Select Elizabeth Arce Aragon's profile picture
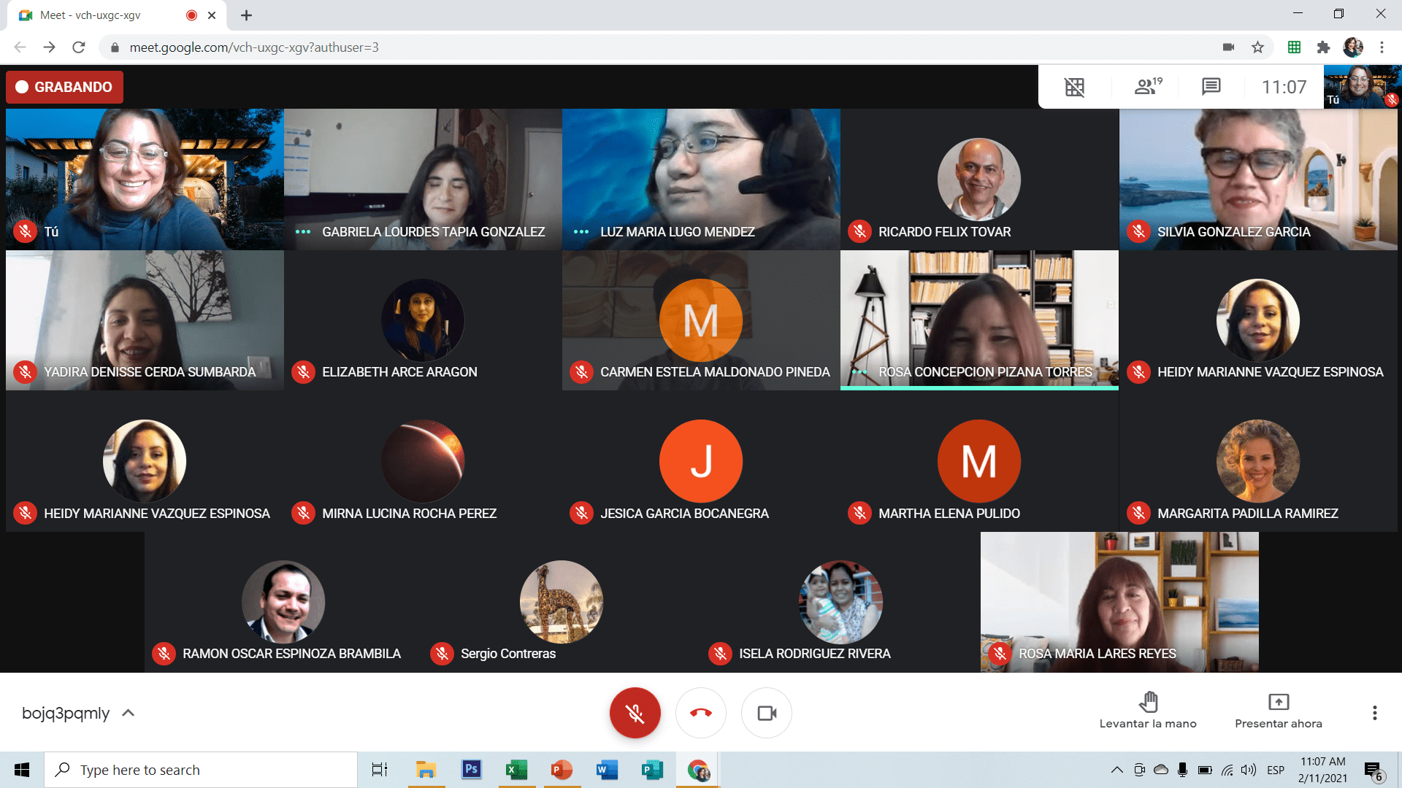Image resolution: width=1402 pixels, height=788 pixels. point(423,320)
